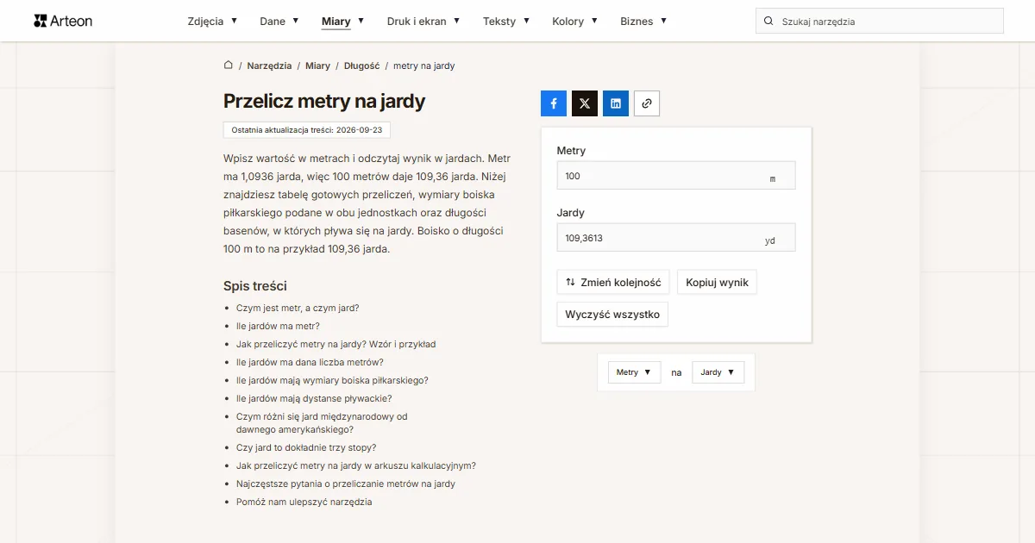Share page on LinkedIn
This screenshot has width=1035, height=543.
pyautogui.click(x=616, y=103)
